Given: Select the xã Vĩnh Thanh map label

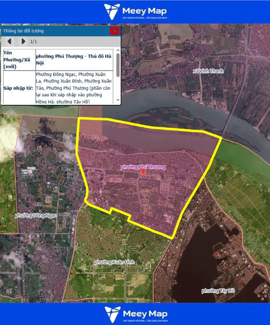Looking at the screenshot, I should 208,71.
